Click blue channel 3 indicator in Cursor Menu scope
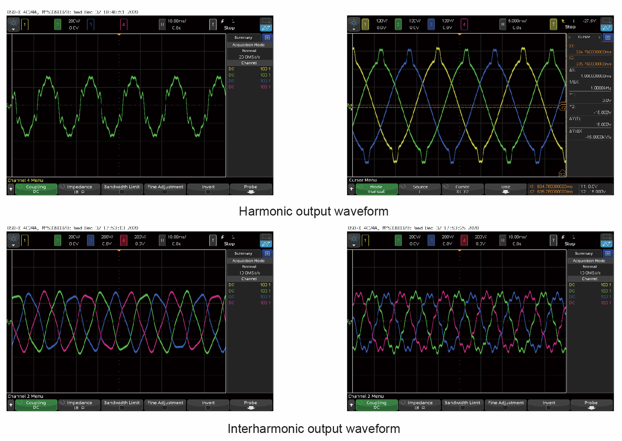 pyautogui.click(x=431, y=24)
